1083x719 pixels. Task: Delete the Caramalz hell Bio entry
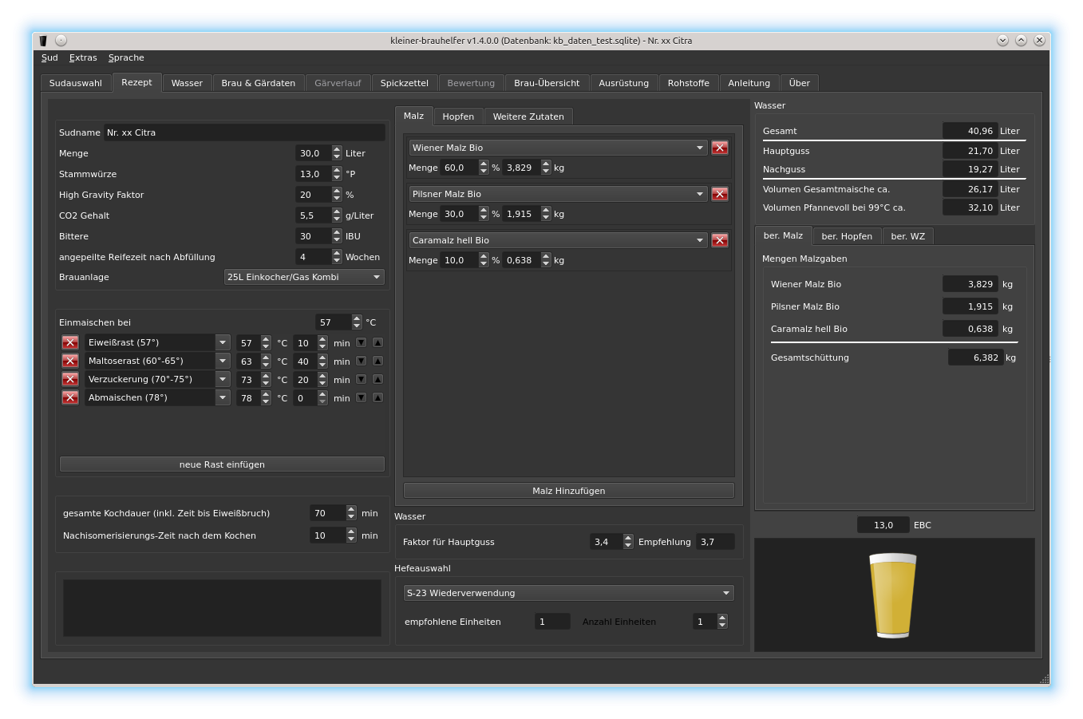tap(719, 240)
